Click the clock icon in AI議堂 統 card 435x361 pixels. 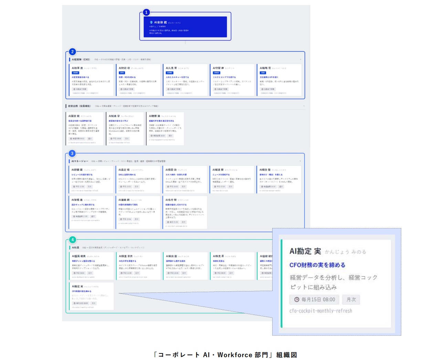click(71, 138)
